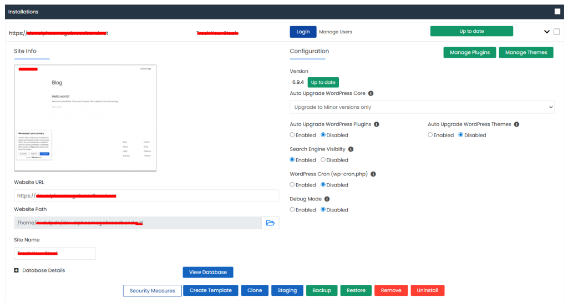Enable Auto Upgrade WordPress Plugins radio
This screenshot has width=568, height=302.
[292, 135]
